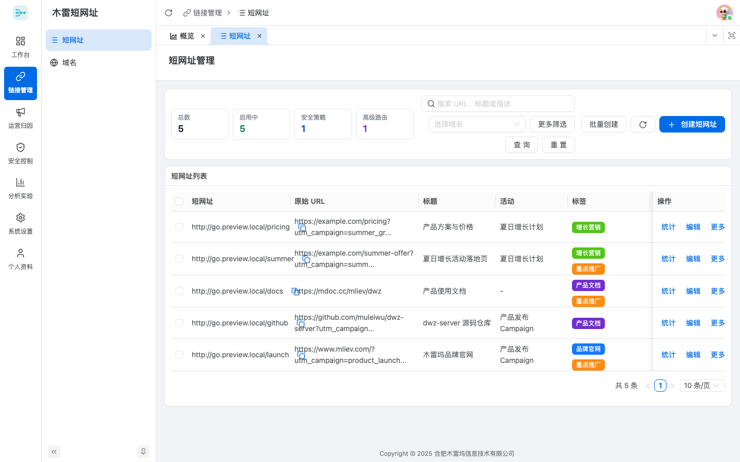
Task: Check the docs row checkbox
Action: [179, 291]
